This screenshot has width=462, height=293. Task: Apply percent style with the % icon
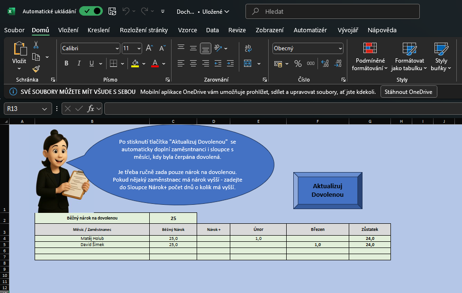point(298,64)
